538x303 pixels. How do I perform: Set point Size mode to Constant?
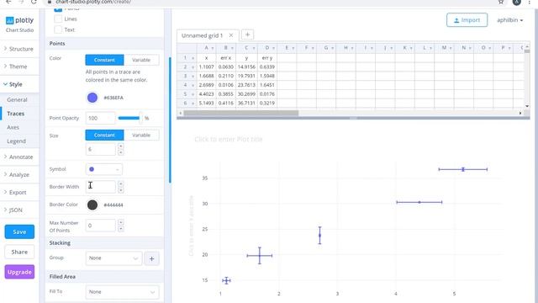(104, 135)
